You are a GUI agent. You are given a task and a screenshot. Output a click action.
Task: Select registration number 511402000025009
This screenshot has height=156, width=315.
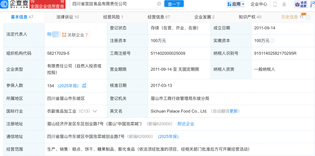click(168, 54)
